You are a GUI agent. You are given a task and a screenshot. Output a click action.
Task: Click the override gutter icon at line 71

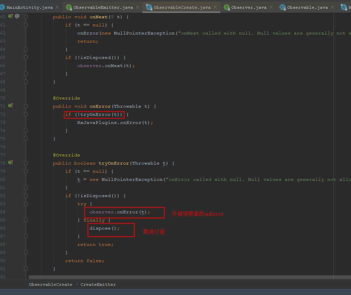[11, 106]
